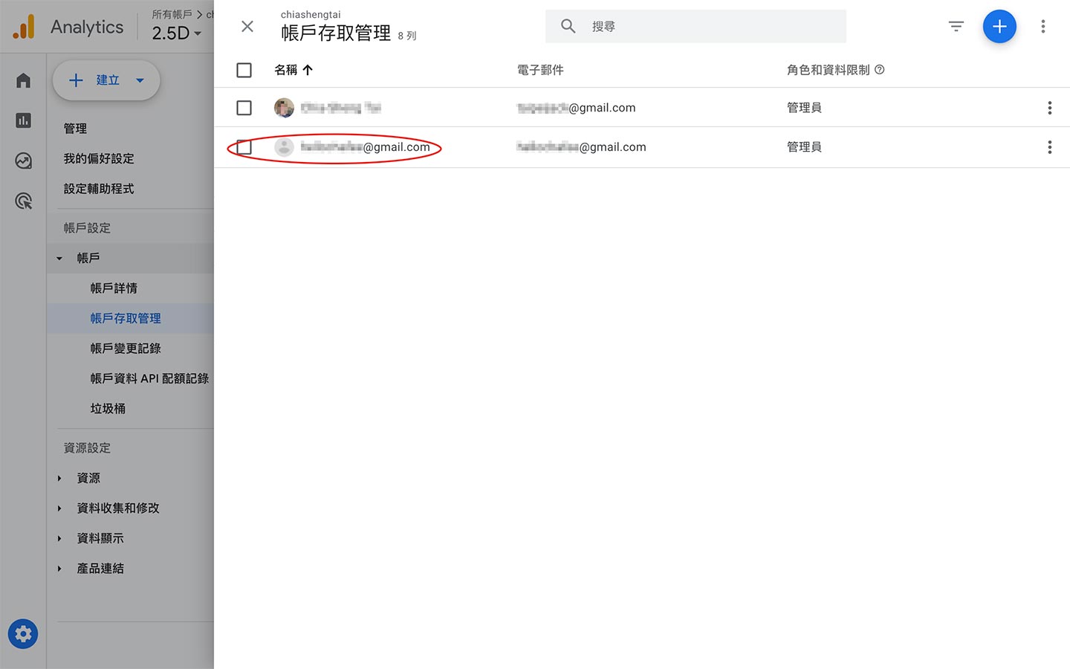Open the overflow three-dot menu top right

point(1043,26)
